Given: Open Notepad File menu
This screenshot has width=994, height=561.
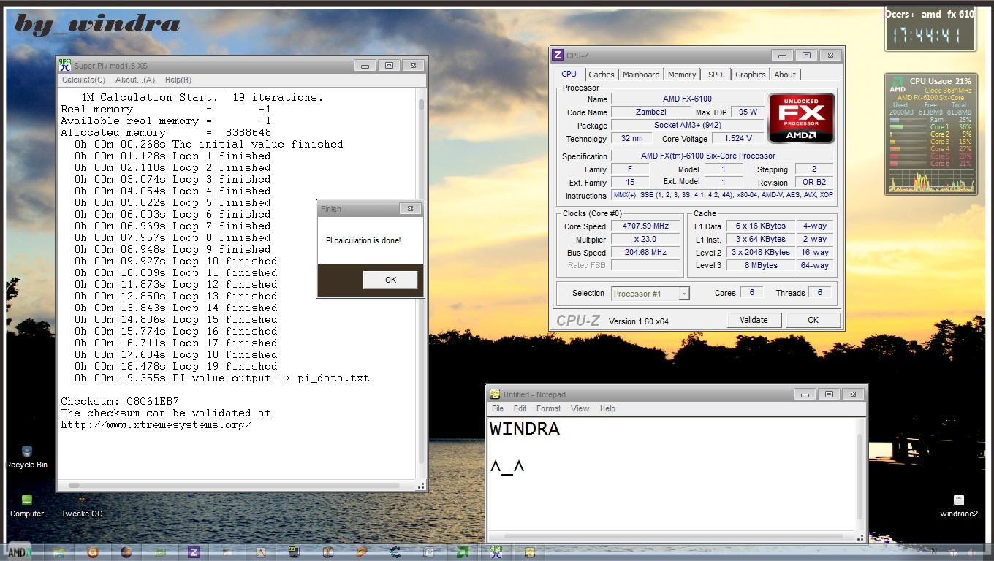Looking at the screenshot, I should pos(498,409).
